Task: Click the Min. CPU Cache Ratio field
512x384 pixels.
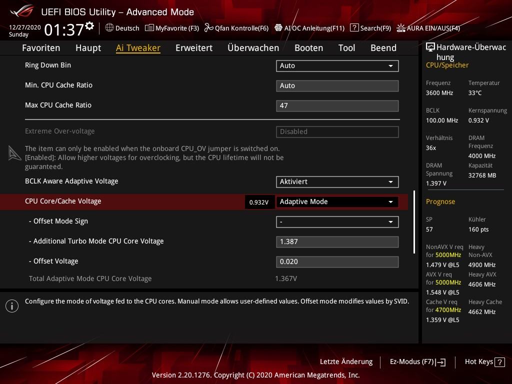Action: pyautogui.click(x=337, y=85)
